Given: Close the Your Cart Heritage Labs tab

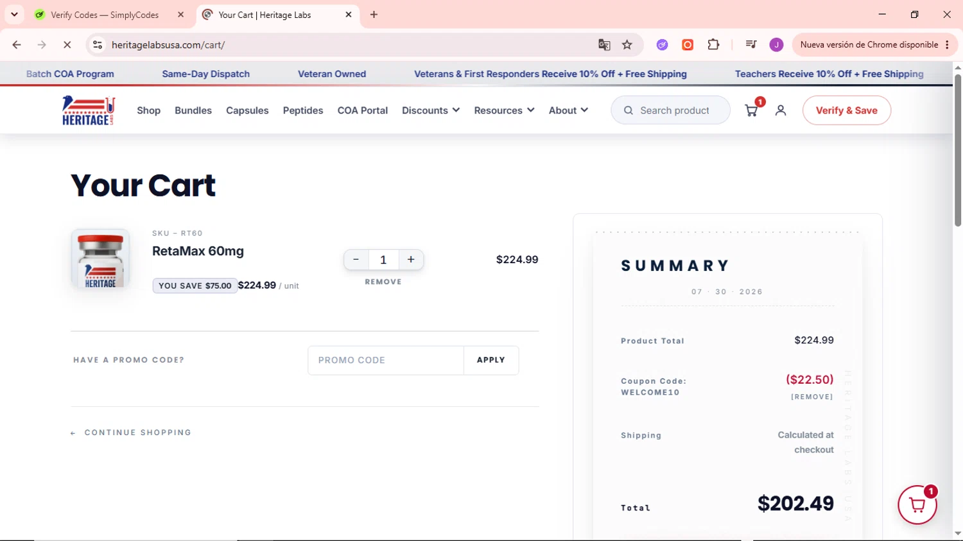Looking at the screenshot, I should [349, 15].
